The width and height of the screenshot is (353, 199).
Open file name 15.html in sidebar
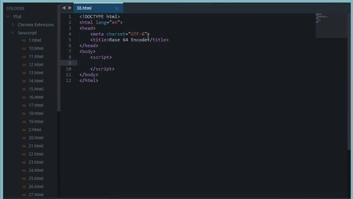[36, 89]
